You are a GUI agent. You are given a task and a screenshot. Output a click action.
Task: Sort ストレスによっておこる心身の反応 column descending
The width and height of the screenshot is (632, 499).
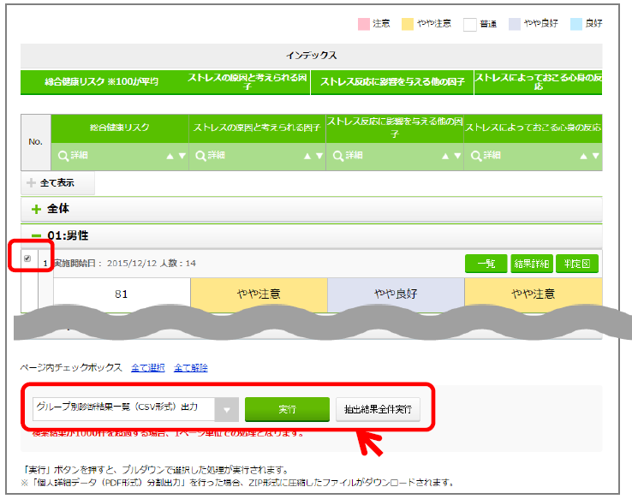pyautogui.click(x=595, y=156)
